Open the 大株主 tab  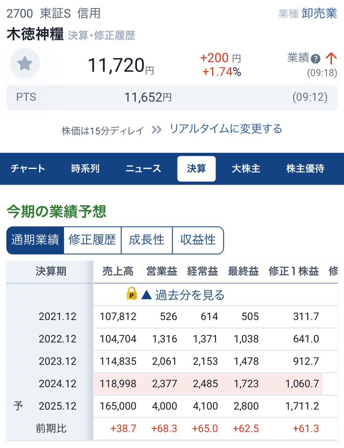coord(246,169)
